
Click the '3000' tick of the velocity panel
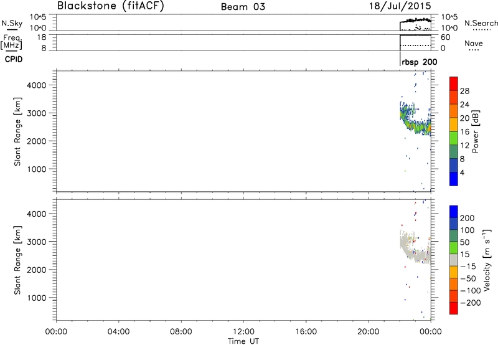tap(37, 242)
